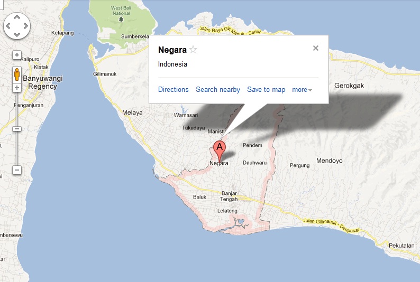The height and width of the screenshot is (282, 420).
Task: Click the Search nearby link
Action: pos(218,90)
